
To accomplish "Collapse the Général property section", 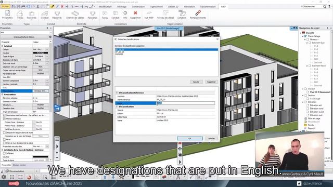I will (2, 46).
